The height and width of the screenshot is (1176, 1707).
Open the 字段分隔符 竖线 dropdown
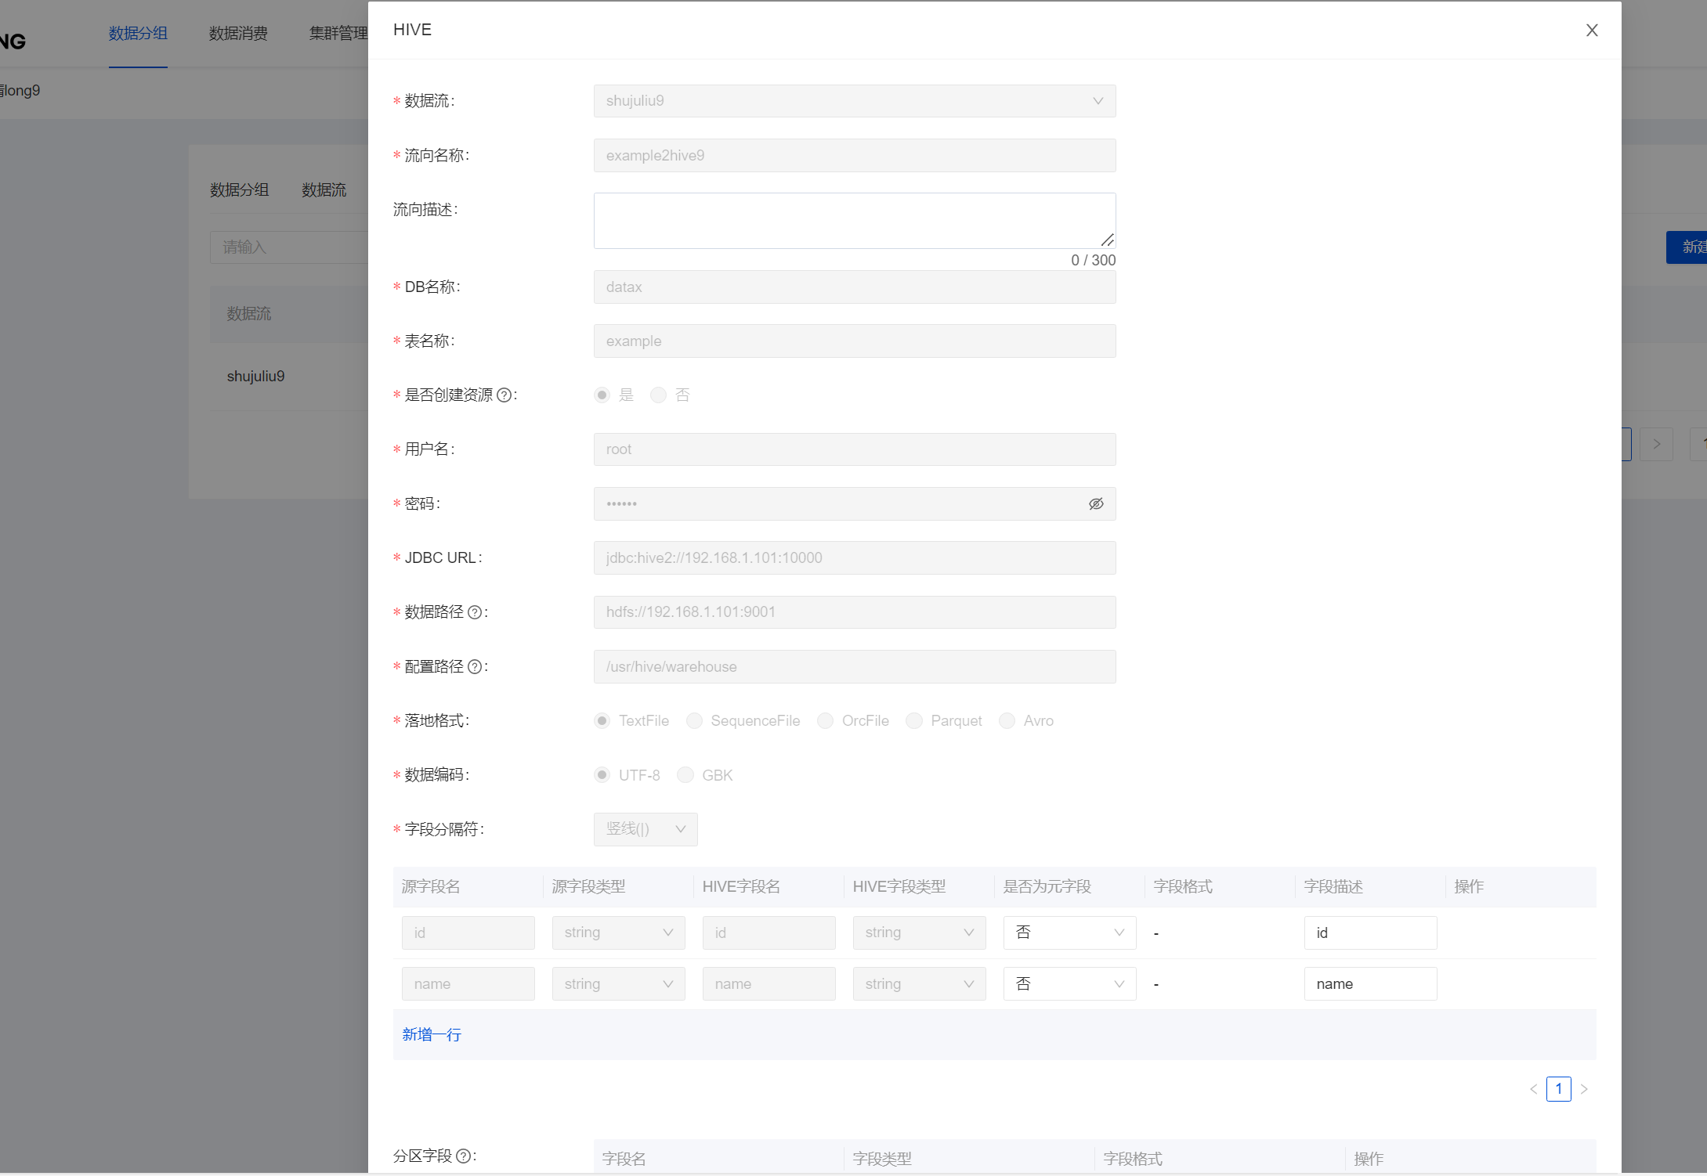pyautogui.click(x=645, y=829)
